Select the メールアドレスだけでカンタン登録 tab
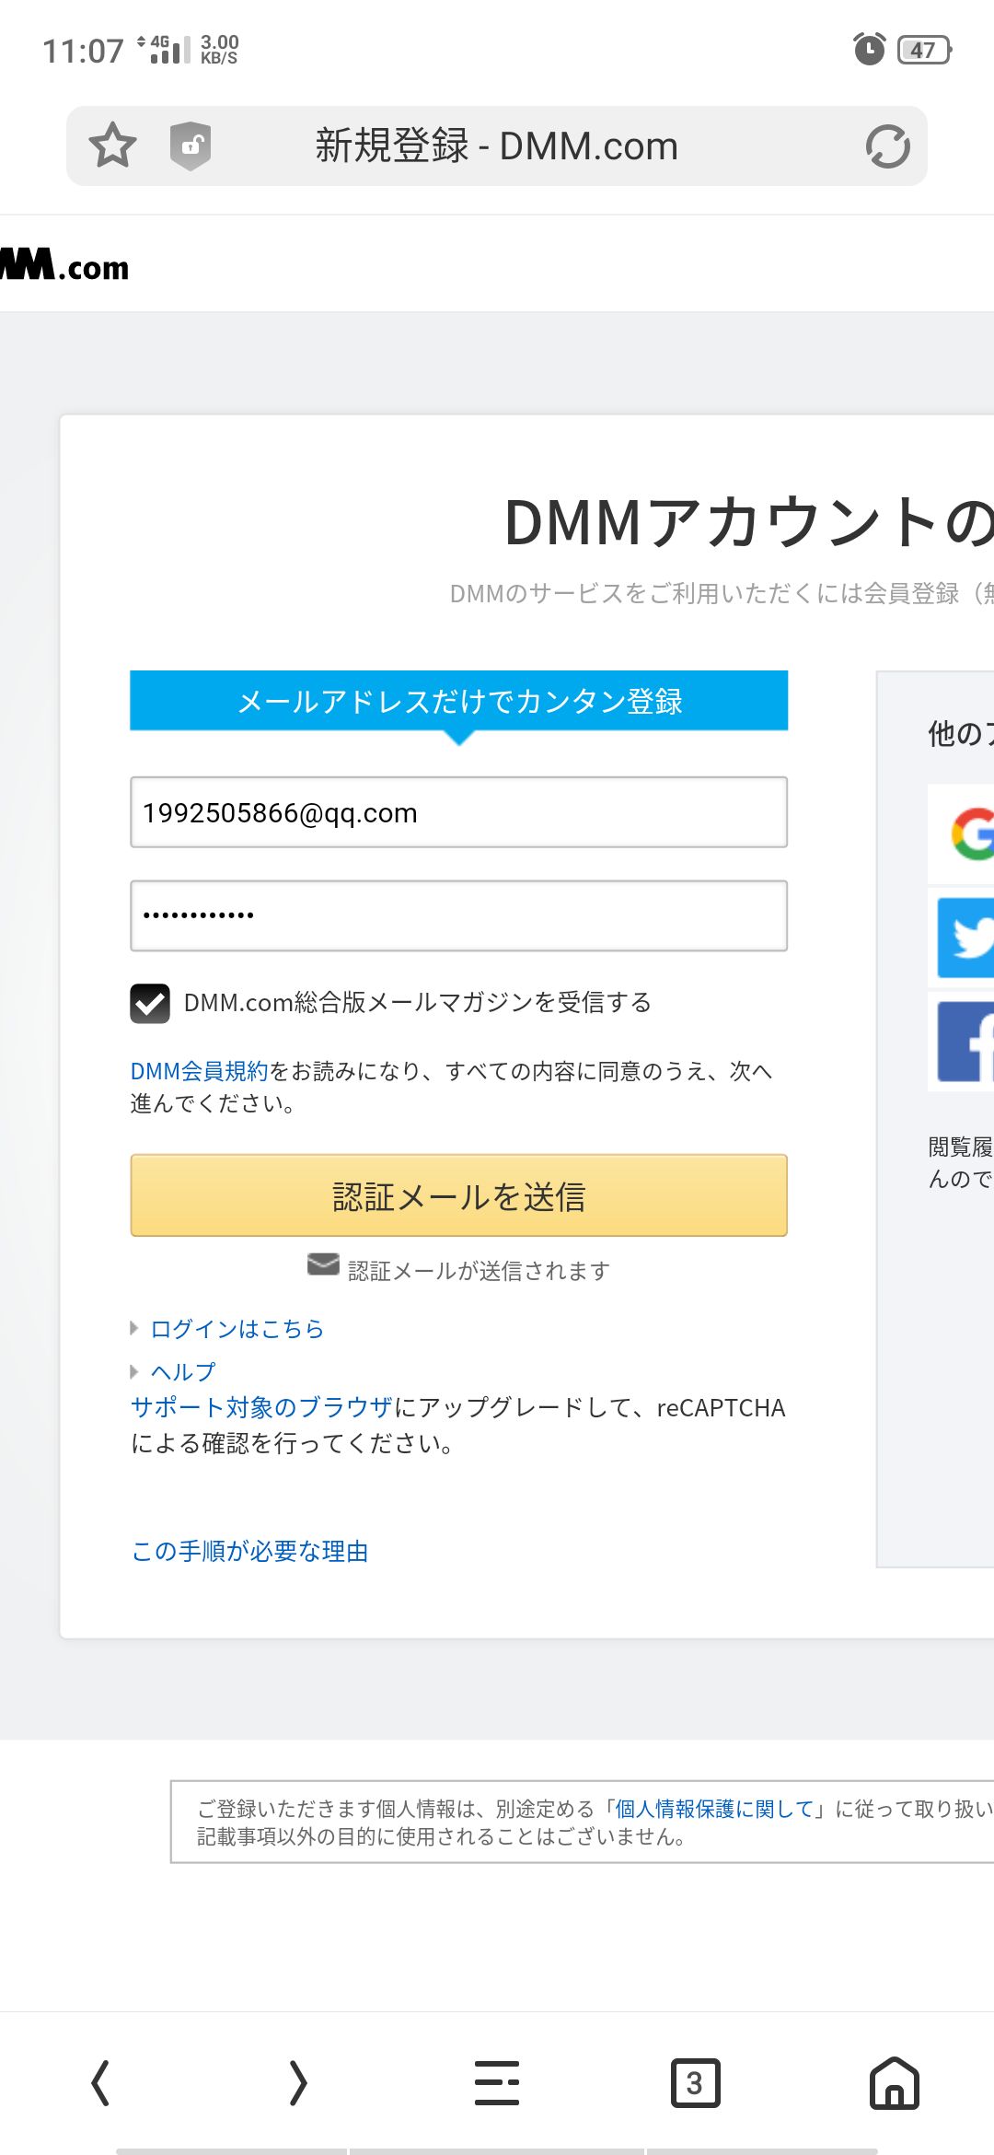 tap(458, 702)
